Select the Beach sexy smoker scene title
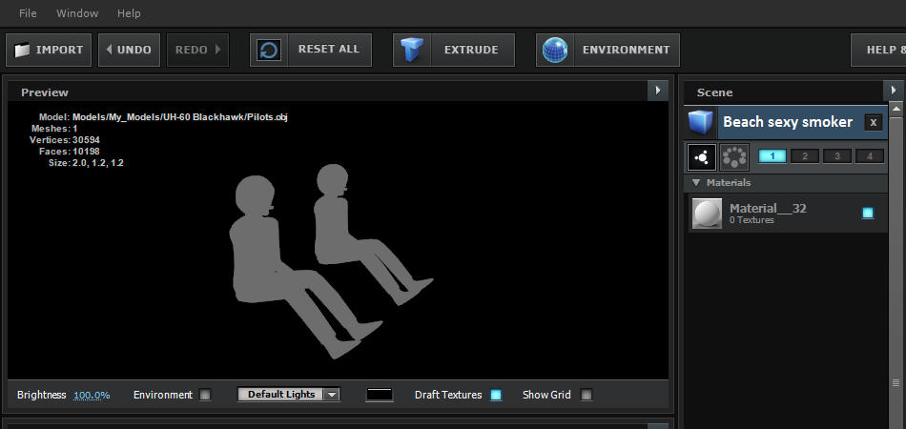 tap(788, 122)
